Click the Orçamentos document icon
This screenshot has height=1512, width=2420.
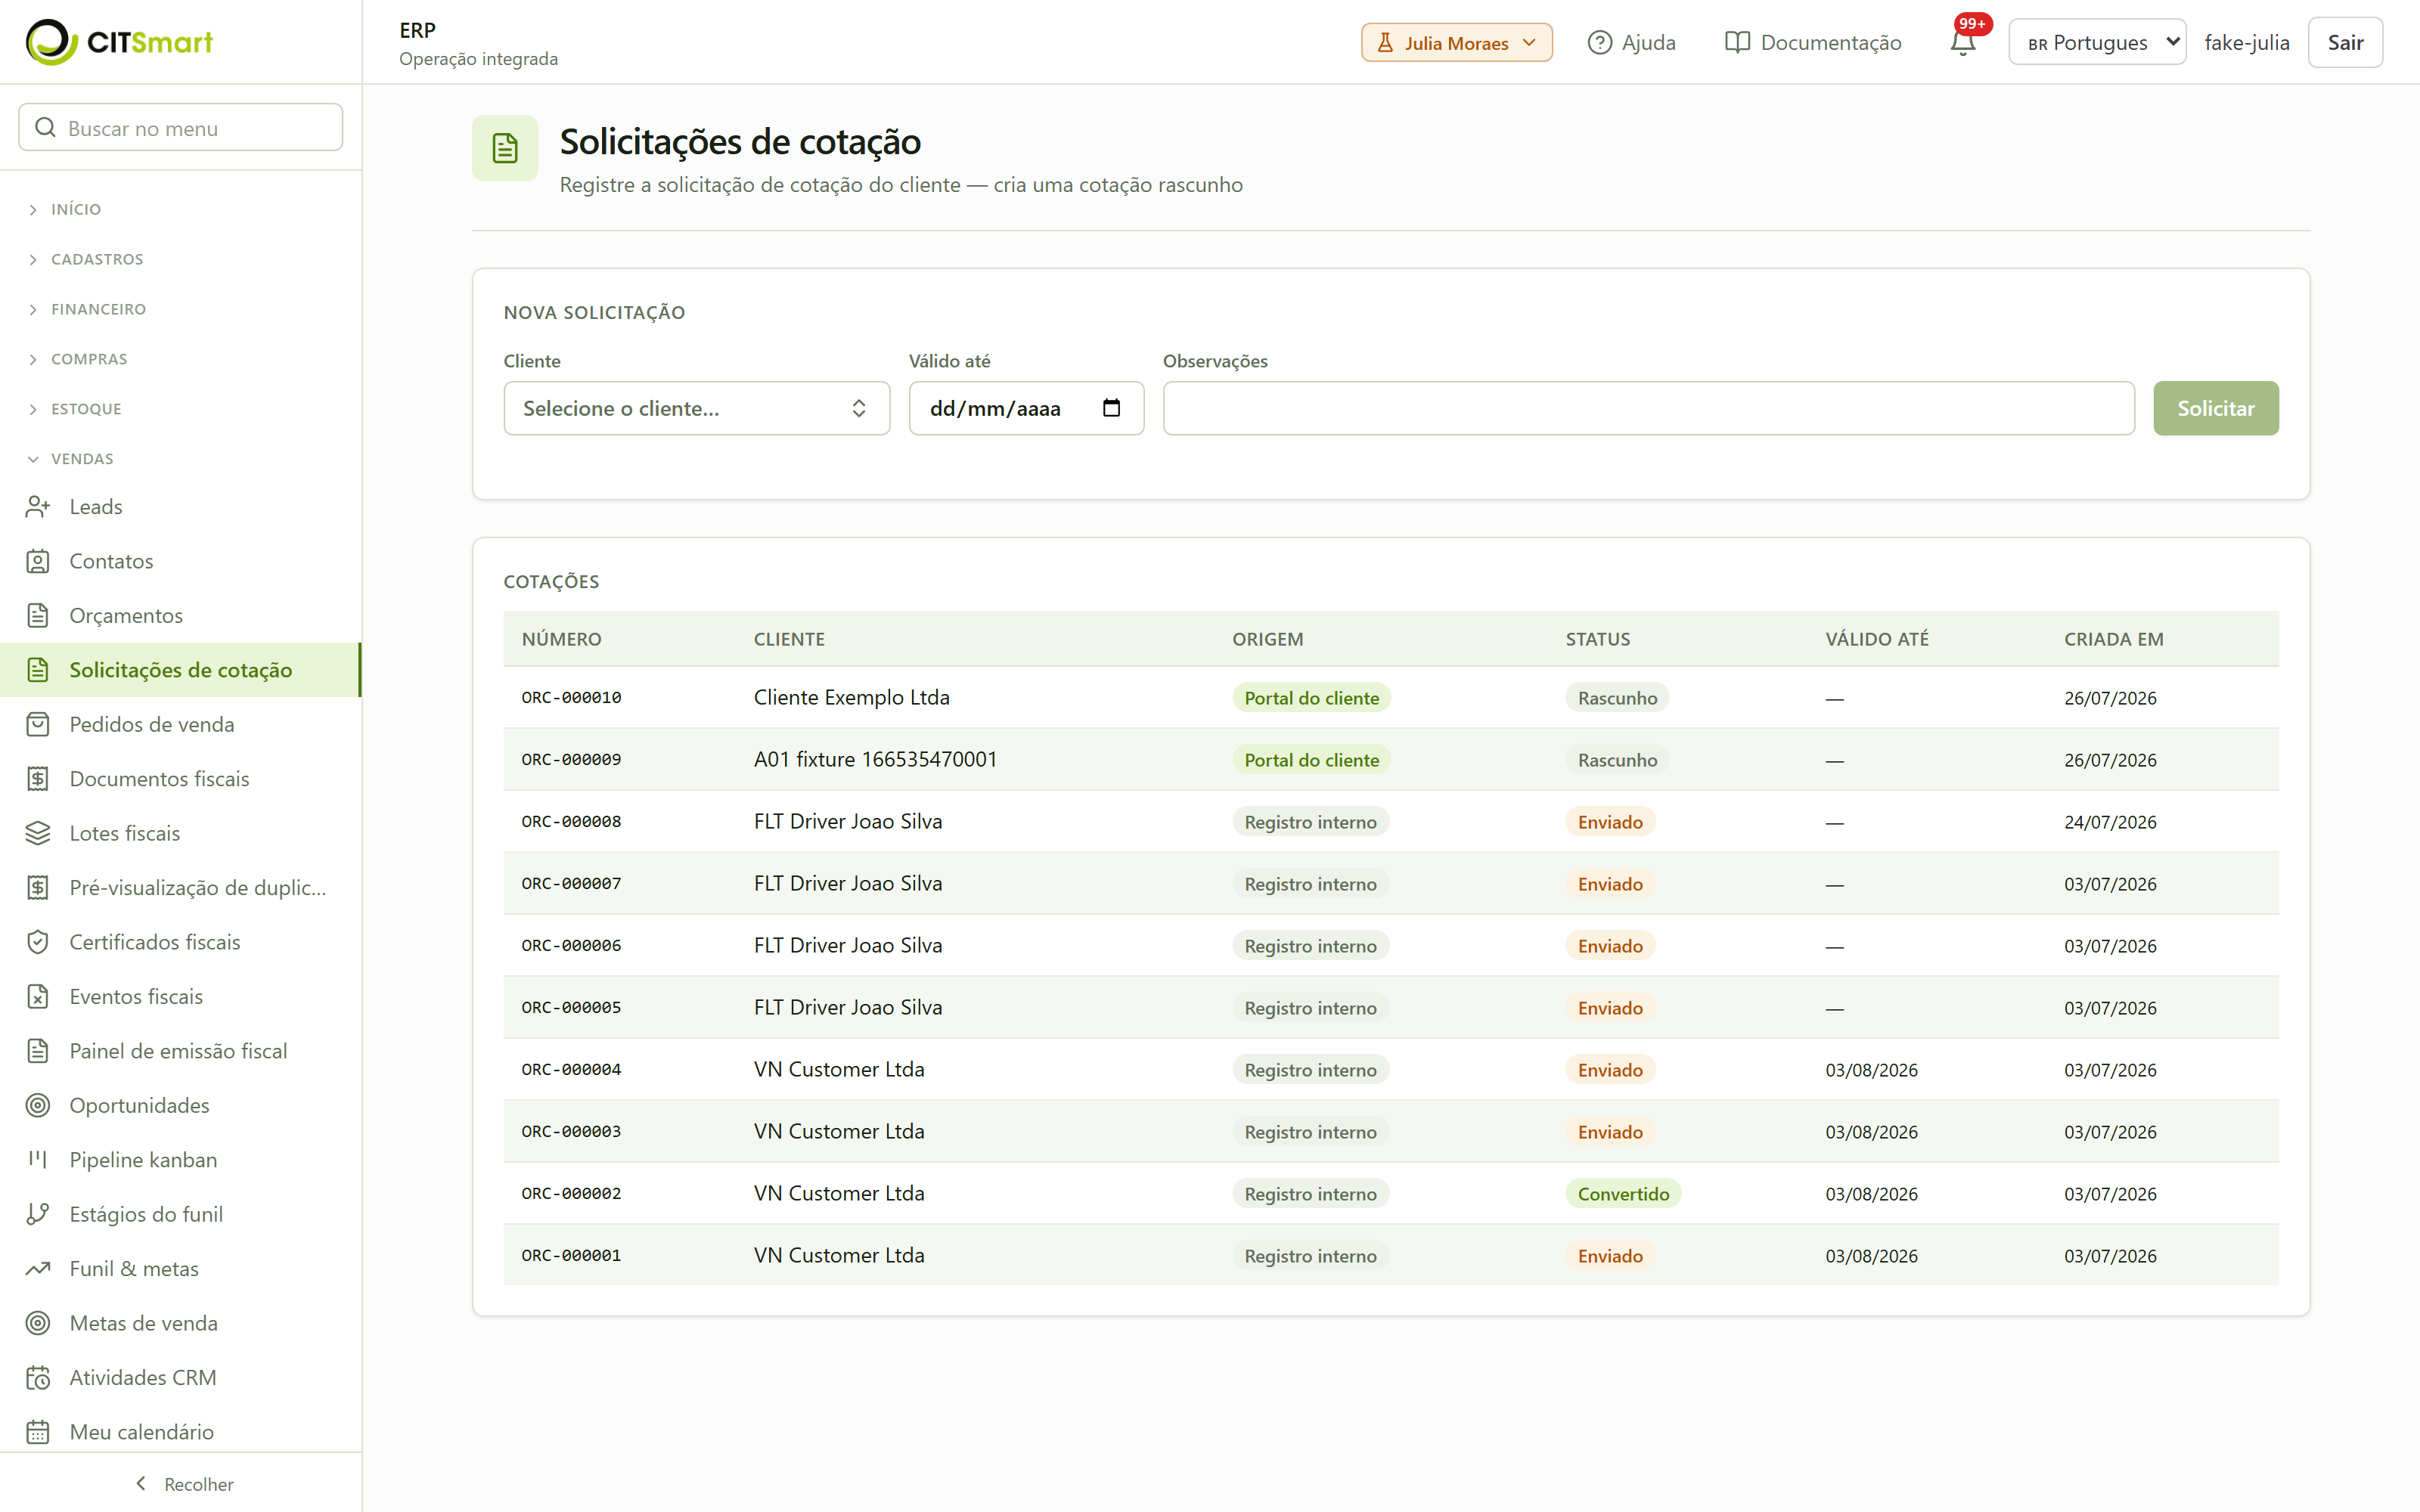pyautogui.click(x=38, y=616)
